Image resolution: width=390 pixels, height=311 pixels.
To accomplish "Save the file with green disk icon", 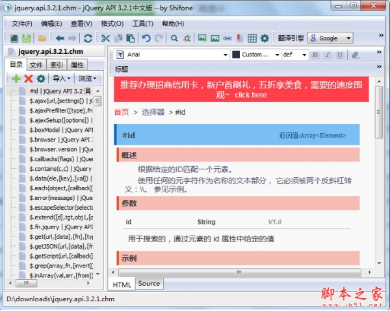I will coord(27,38).
